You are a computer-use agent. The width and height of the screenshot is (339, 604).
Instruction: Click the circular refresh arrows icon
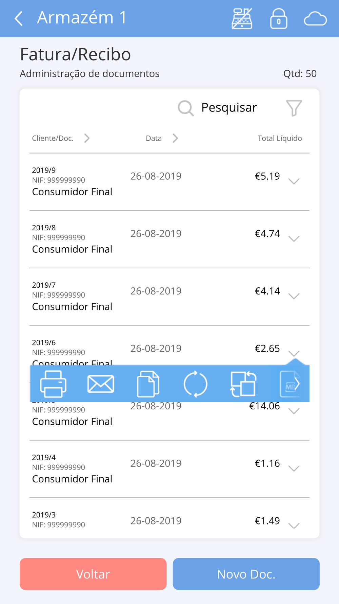(196, 384)
